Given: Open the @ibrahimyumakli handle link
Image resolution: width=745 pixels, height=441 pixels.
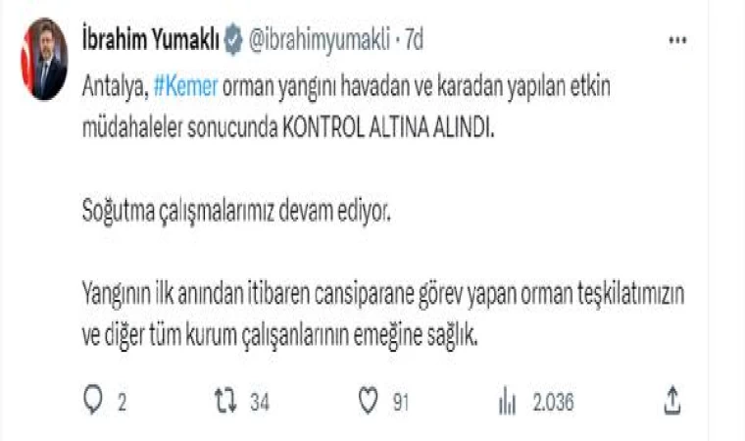Looking at the screenshot, I should coord(320,40).
